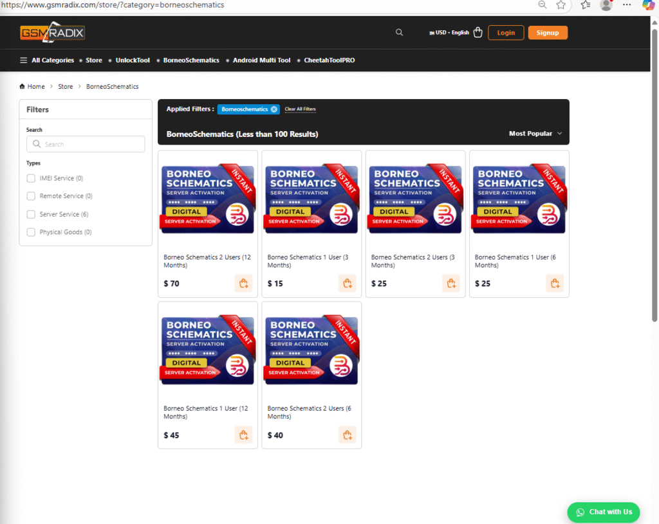
Task: Remove the Borneoschematics filter chip via X
Action: click(x=274, y=109)
